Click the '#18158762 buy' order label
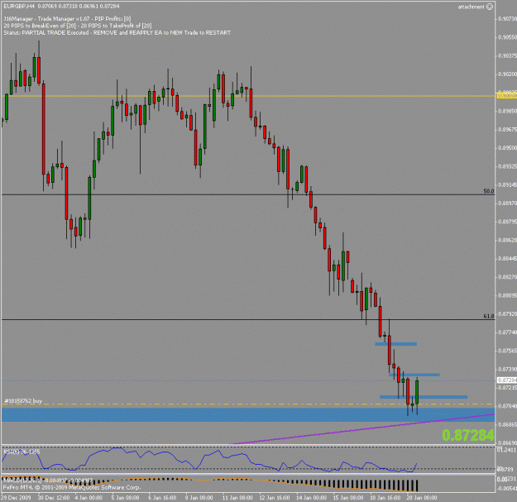 (23, 401)
